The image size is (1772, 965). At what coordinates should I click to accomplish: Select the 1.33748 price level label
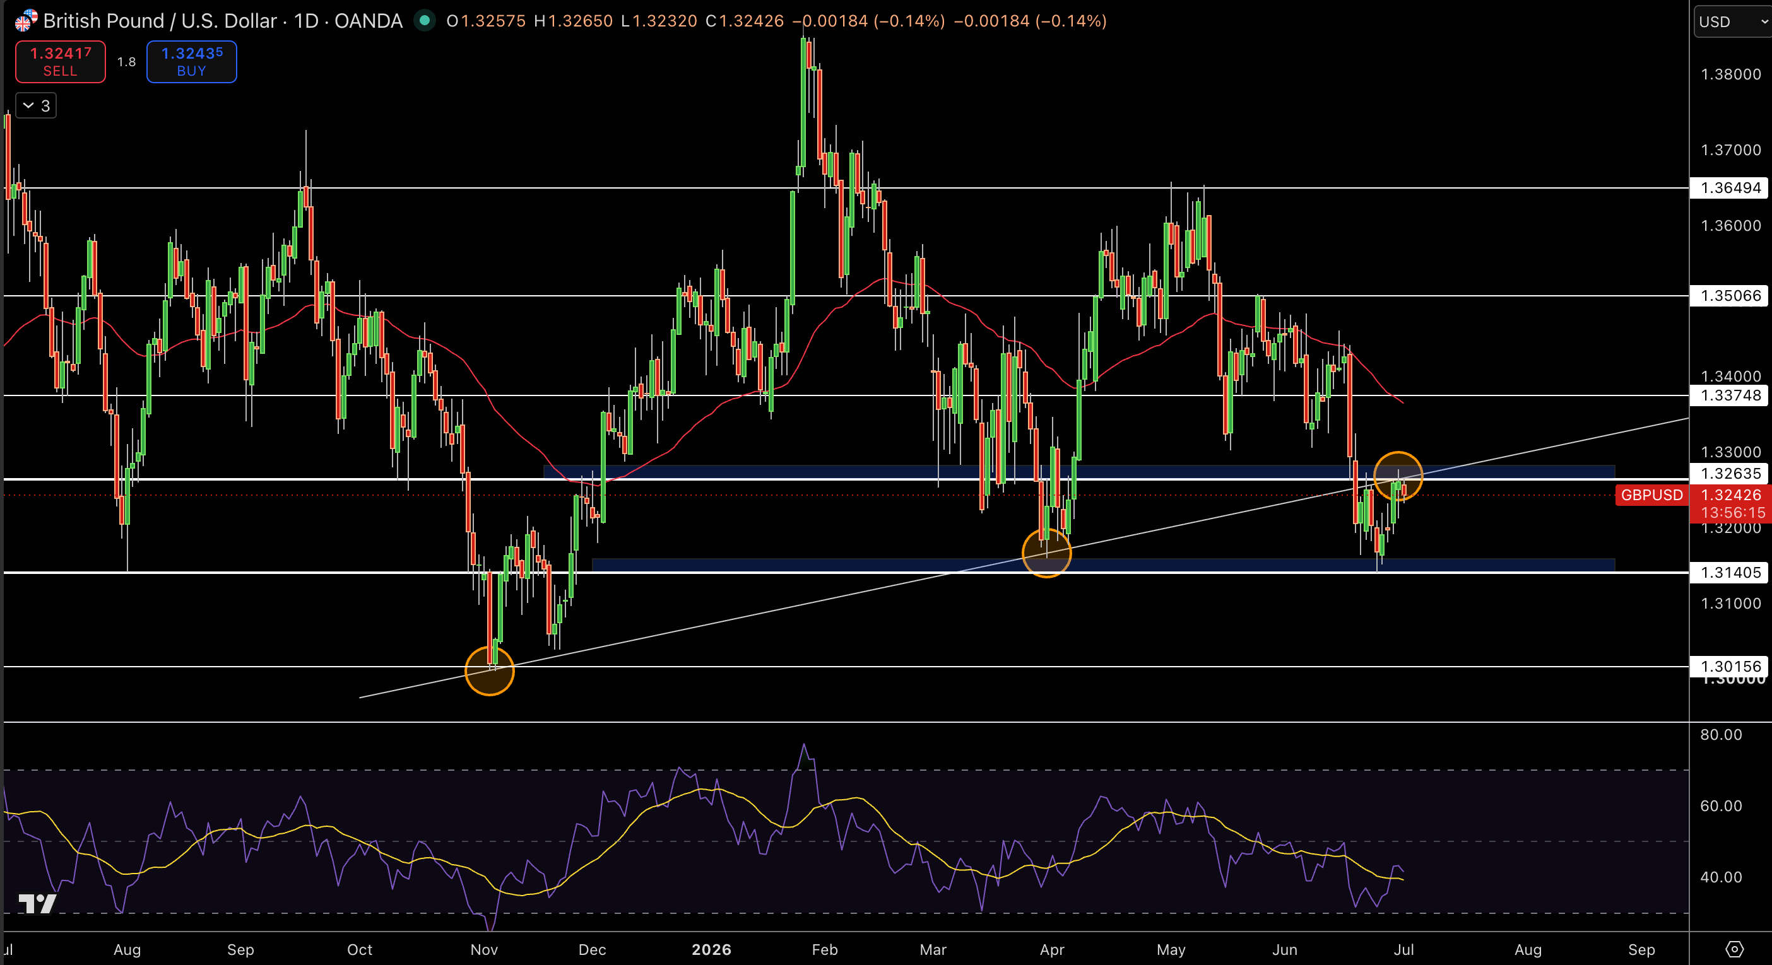[1729, 395]
